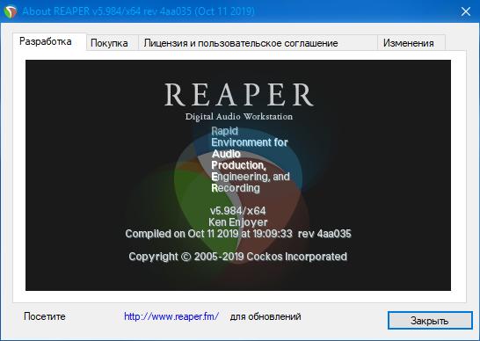
Task: Click the Copyright Cockos Incorporated line
Action: coord(238,257)
